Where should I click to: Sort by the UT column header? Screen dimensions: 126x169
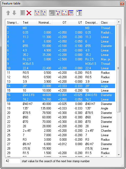tap(76, 23)
